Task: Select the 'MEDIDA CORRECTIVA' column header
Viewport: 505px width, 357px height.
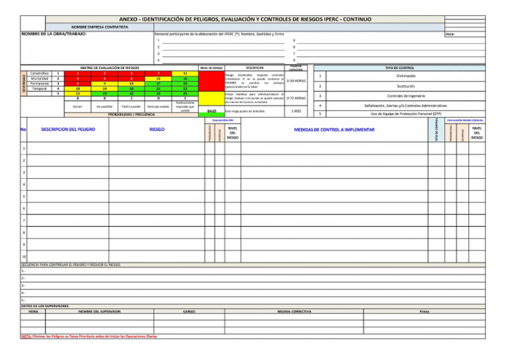Action: pyautogui.click(x=295, y=310)
